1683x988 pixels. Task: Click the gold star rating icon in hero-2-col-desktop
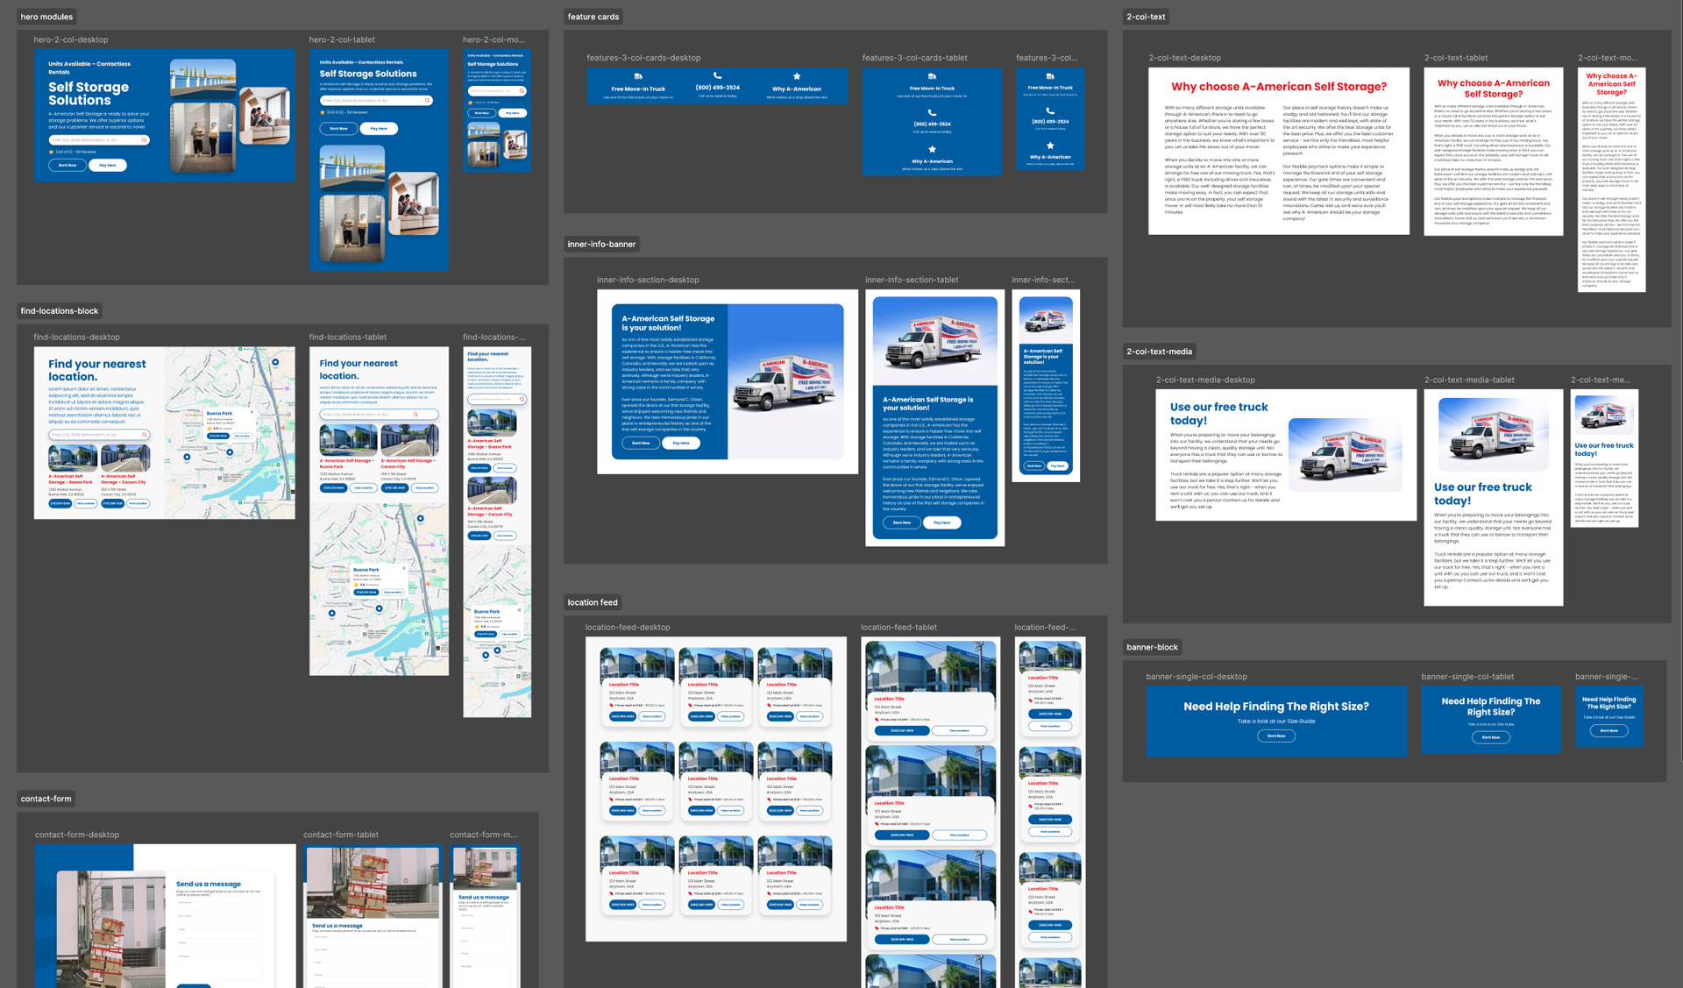[x=51, y=152]
